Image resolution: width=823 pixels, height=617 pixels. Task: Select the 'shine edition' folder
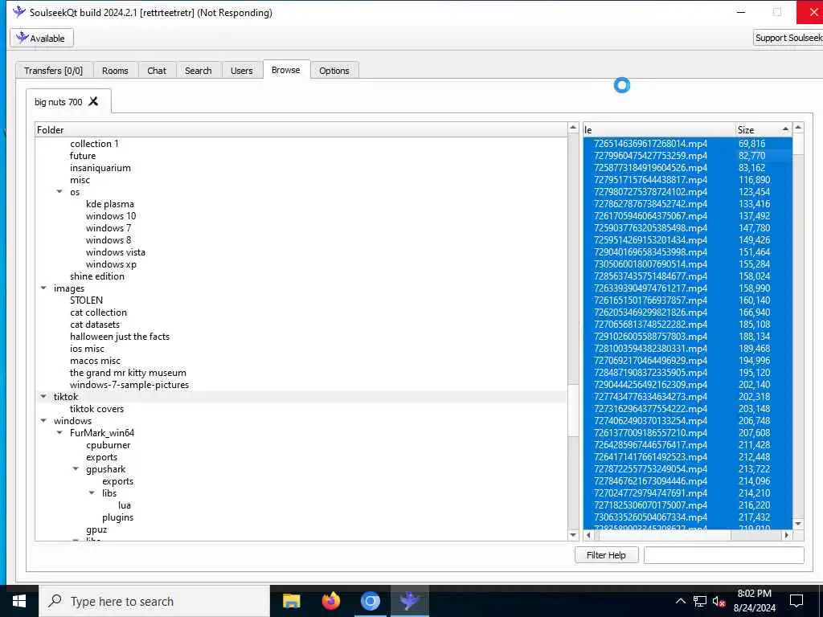coord(97,276)
